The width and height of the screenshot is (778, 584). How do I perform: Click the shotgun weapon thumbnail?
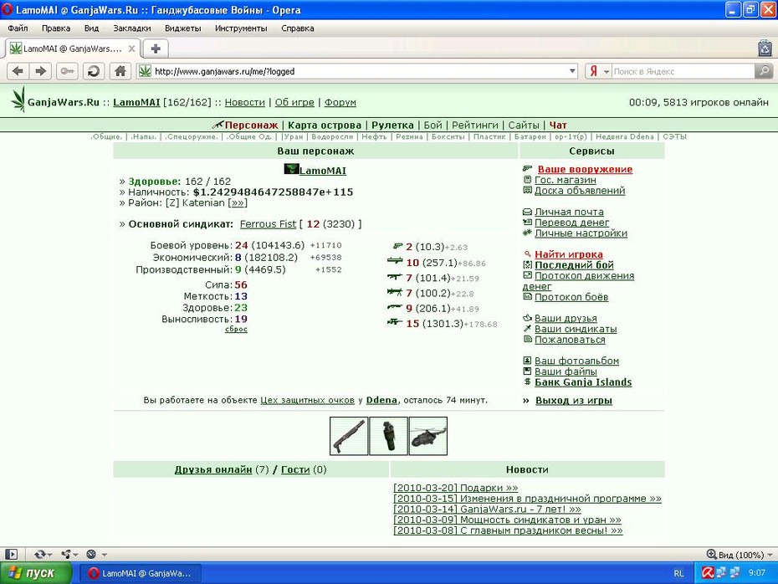coord(349,436)
